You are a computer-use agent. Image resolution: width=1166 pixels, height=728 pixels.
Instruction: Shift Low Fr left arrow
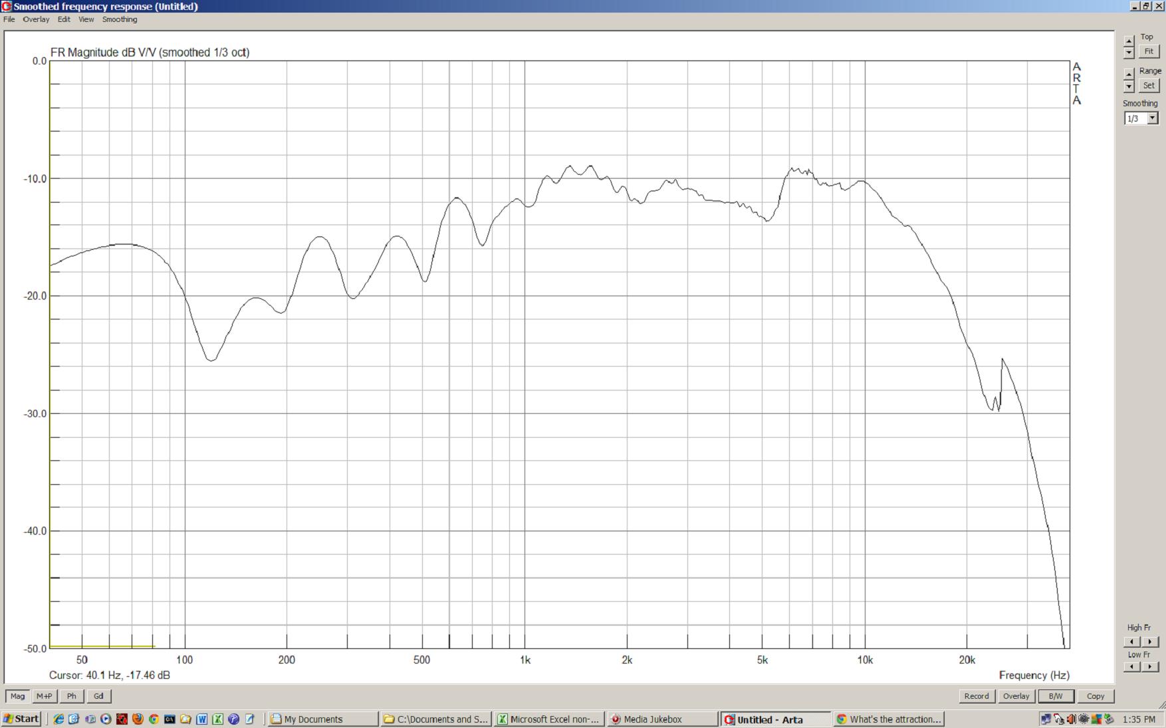pos(1132,667)
